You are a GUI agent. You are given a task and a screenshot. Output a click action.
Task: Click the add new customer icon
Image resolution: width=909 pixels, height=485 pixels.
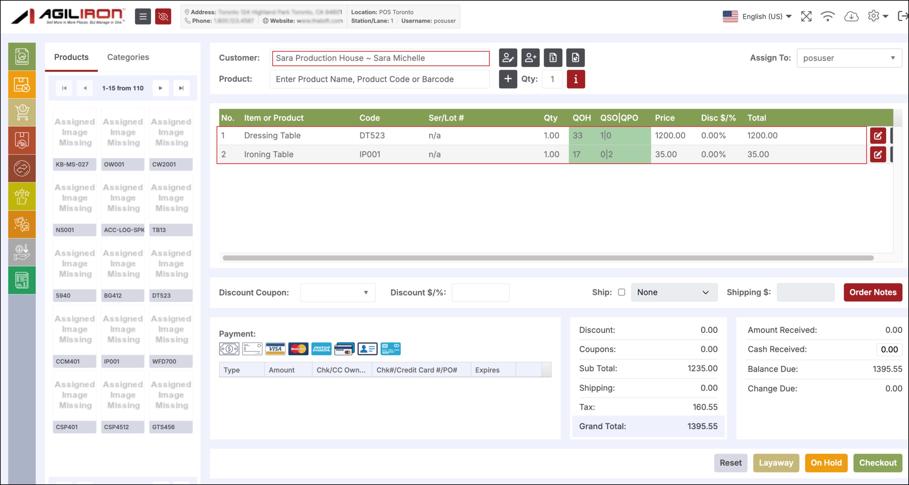click(530, 58)
